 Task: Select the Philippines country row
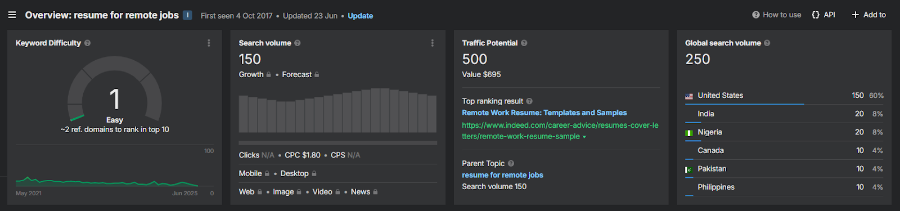784,187
